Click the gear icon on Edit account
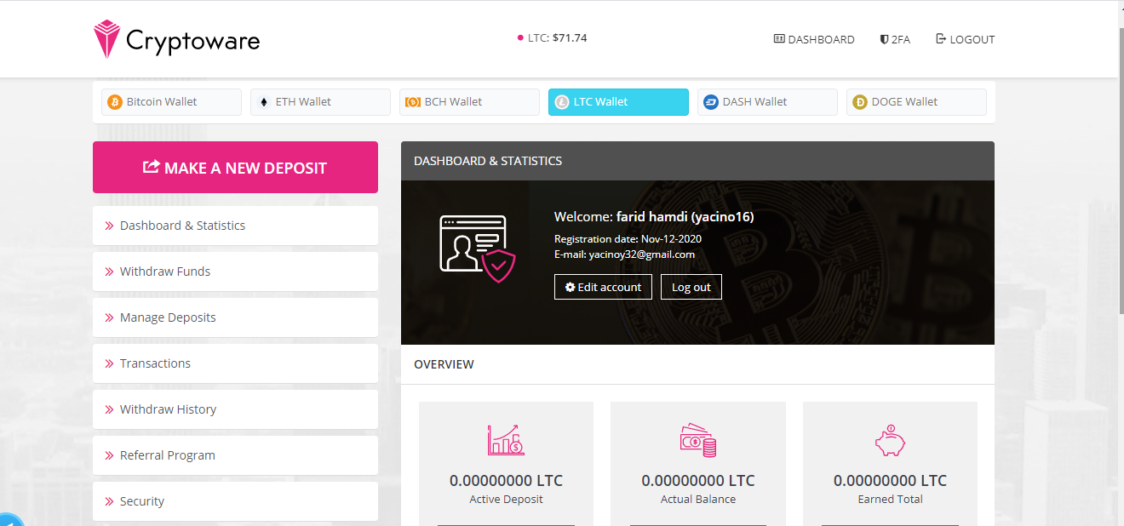Screen dimensions: 1124x526 pyautogui.click(x=570, y=287)
